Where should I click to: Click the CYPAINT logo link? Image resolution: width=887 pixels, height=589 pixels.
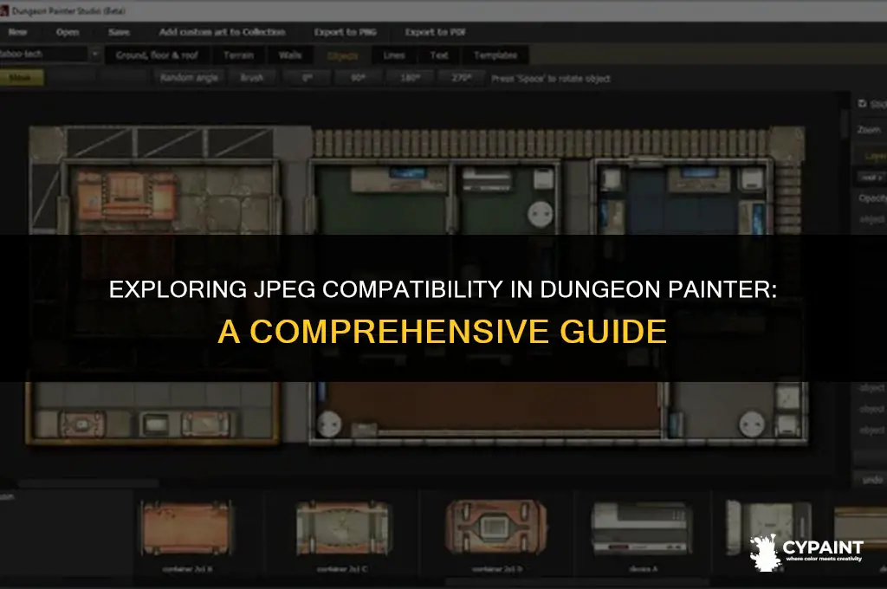[x=807, y=553]
